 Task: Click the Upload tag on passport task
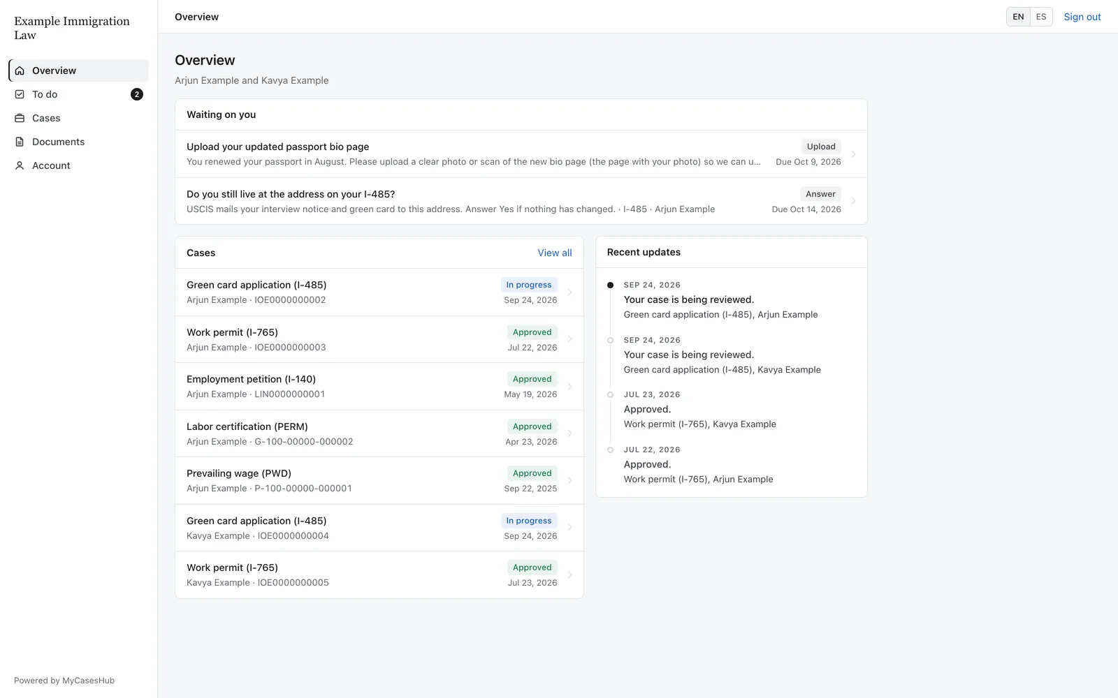[821, 147]
